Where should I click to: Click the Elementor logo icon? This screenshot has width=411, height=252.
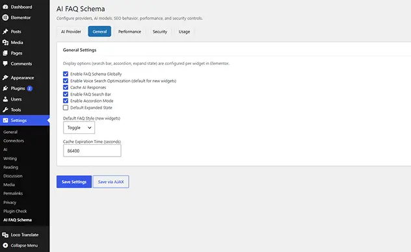point(5,18)
